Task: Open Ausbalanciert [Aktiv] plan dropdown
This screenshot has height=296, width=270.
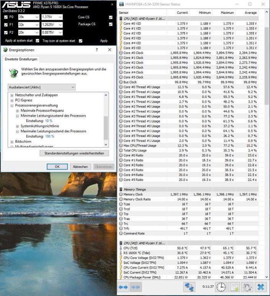Action: pyautogui.click(x=41, y=87)
